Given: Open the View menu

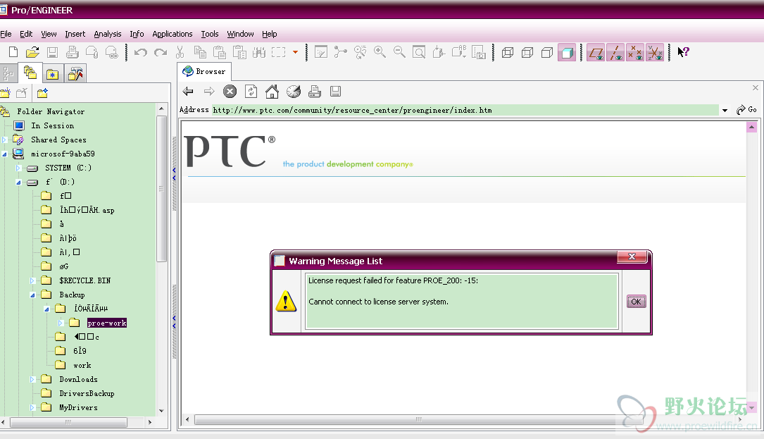Looking at the screenshot, I should coord(49,34).
